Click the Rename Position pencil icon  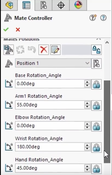[x=55, y=50]
